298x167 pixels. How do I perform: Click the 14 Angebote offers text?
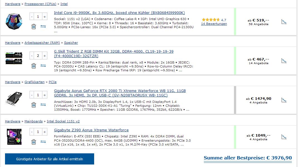[258, 63]
